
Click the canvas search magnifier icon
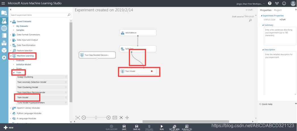pos(250,20)
